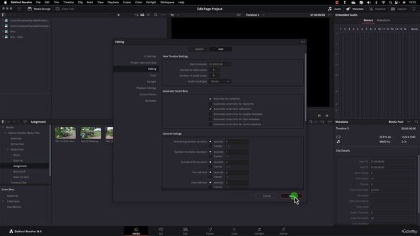Select frames for standard transition duration
Screen dimensions: 420x236
click(x=210, y=156)
